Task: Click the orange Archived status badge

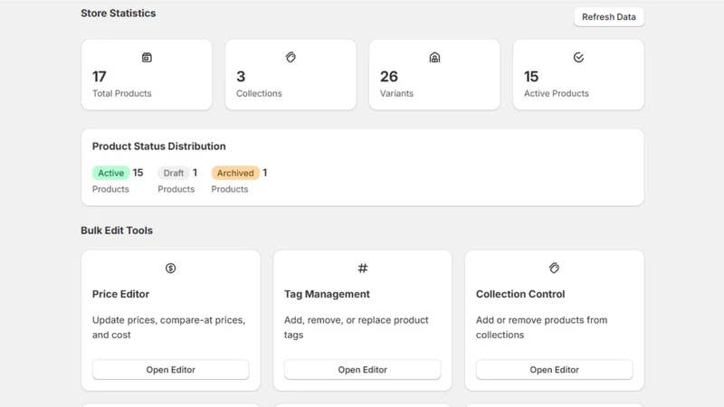Action: pyautogui.click(x=235, y=173)
